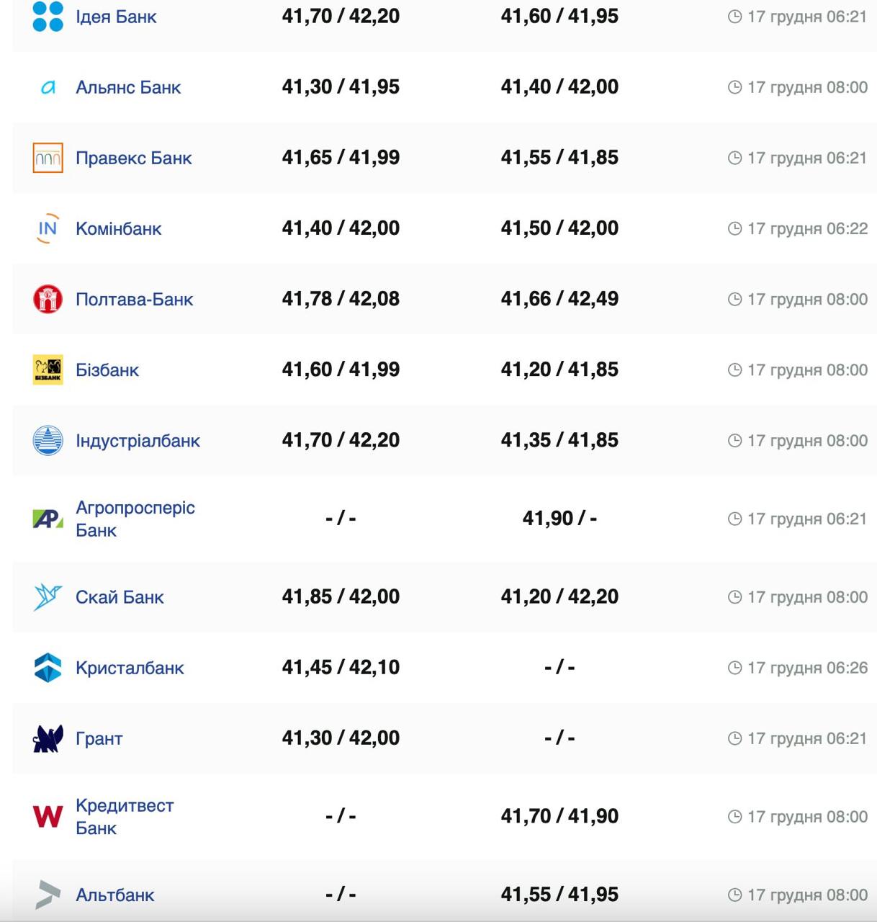Click the Комінбанк logo icon
The height and width of the screenshot is (922, 877).
[x=48, y=229]
